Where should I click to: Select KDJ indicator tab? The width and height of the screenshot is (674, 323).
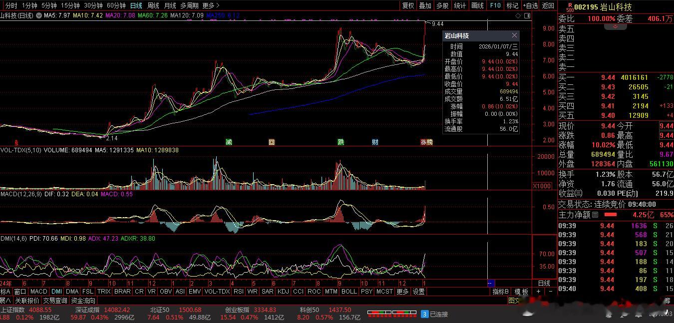click(x=283, y=292)
